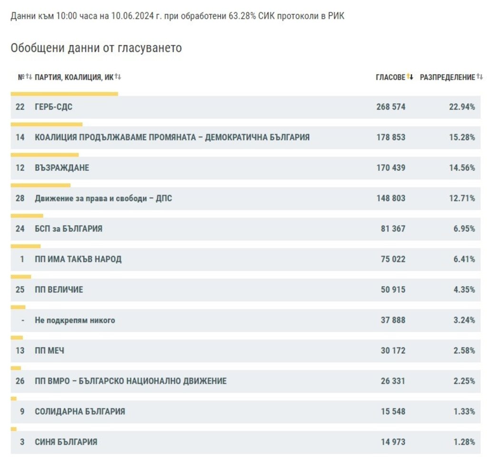Click the СИНЯ БЪЛГАРИЯ entry
Image resolution: width=487 pixels, height=457 pixels.
[x=66, y=442]
